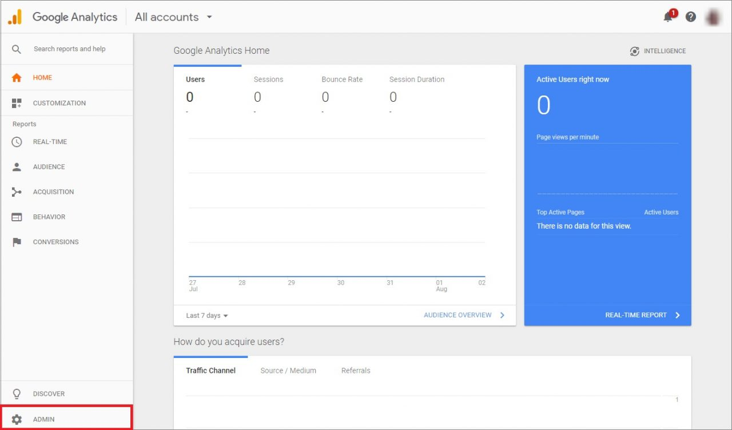The width and height of the screenshot is (732, 430).
Task: Click the Behavior window icon
Action: coord(17,217)
